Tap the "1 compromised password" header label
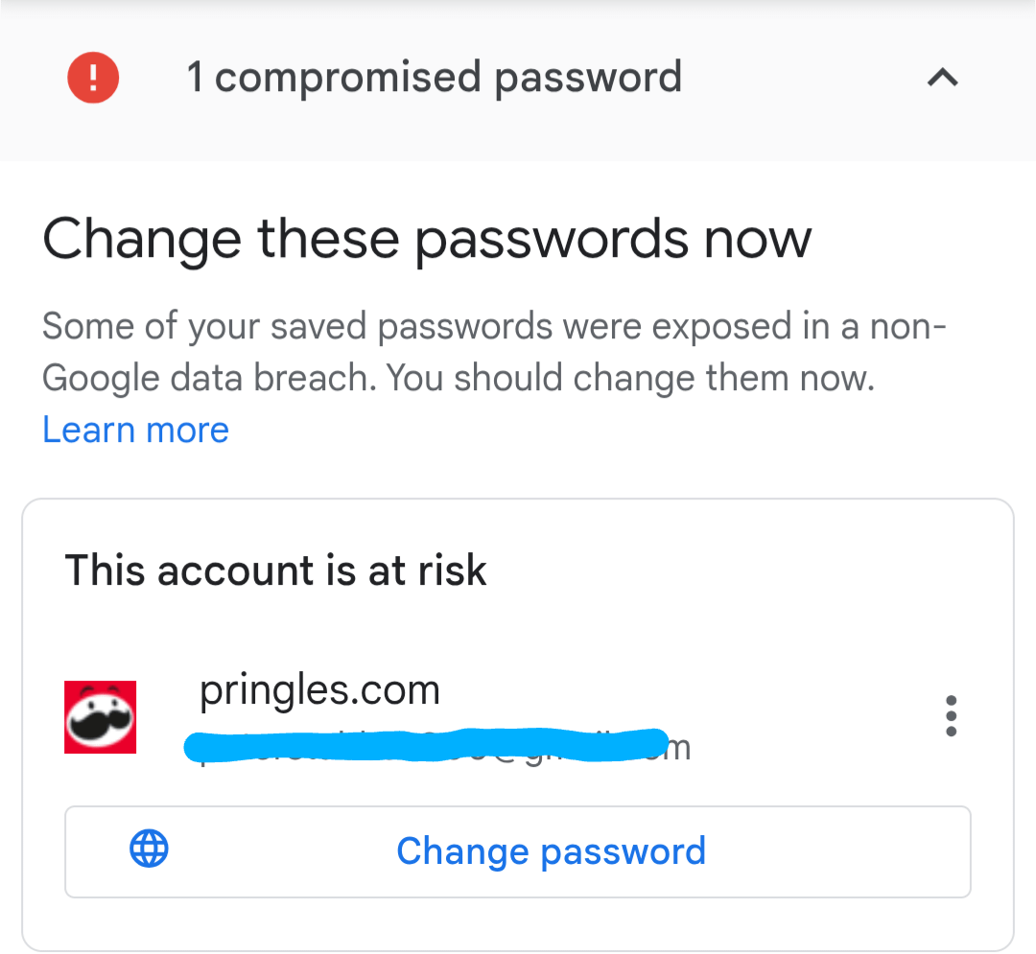The image size is (1036, 954). [434, 78]
